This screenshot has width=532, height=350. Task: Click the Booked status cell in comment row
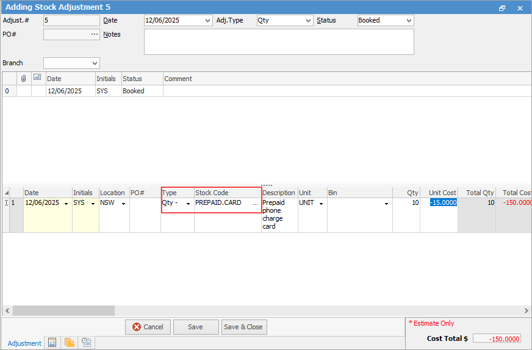[x=142, y=91]
